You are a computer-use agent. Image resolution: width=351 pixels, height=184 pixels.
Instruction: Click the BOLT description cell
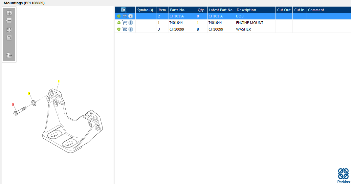[x=255, y=16]
